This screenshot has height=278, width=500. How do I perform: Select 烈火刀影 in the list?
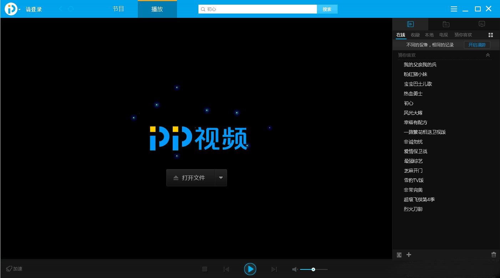coord(413,209)
